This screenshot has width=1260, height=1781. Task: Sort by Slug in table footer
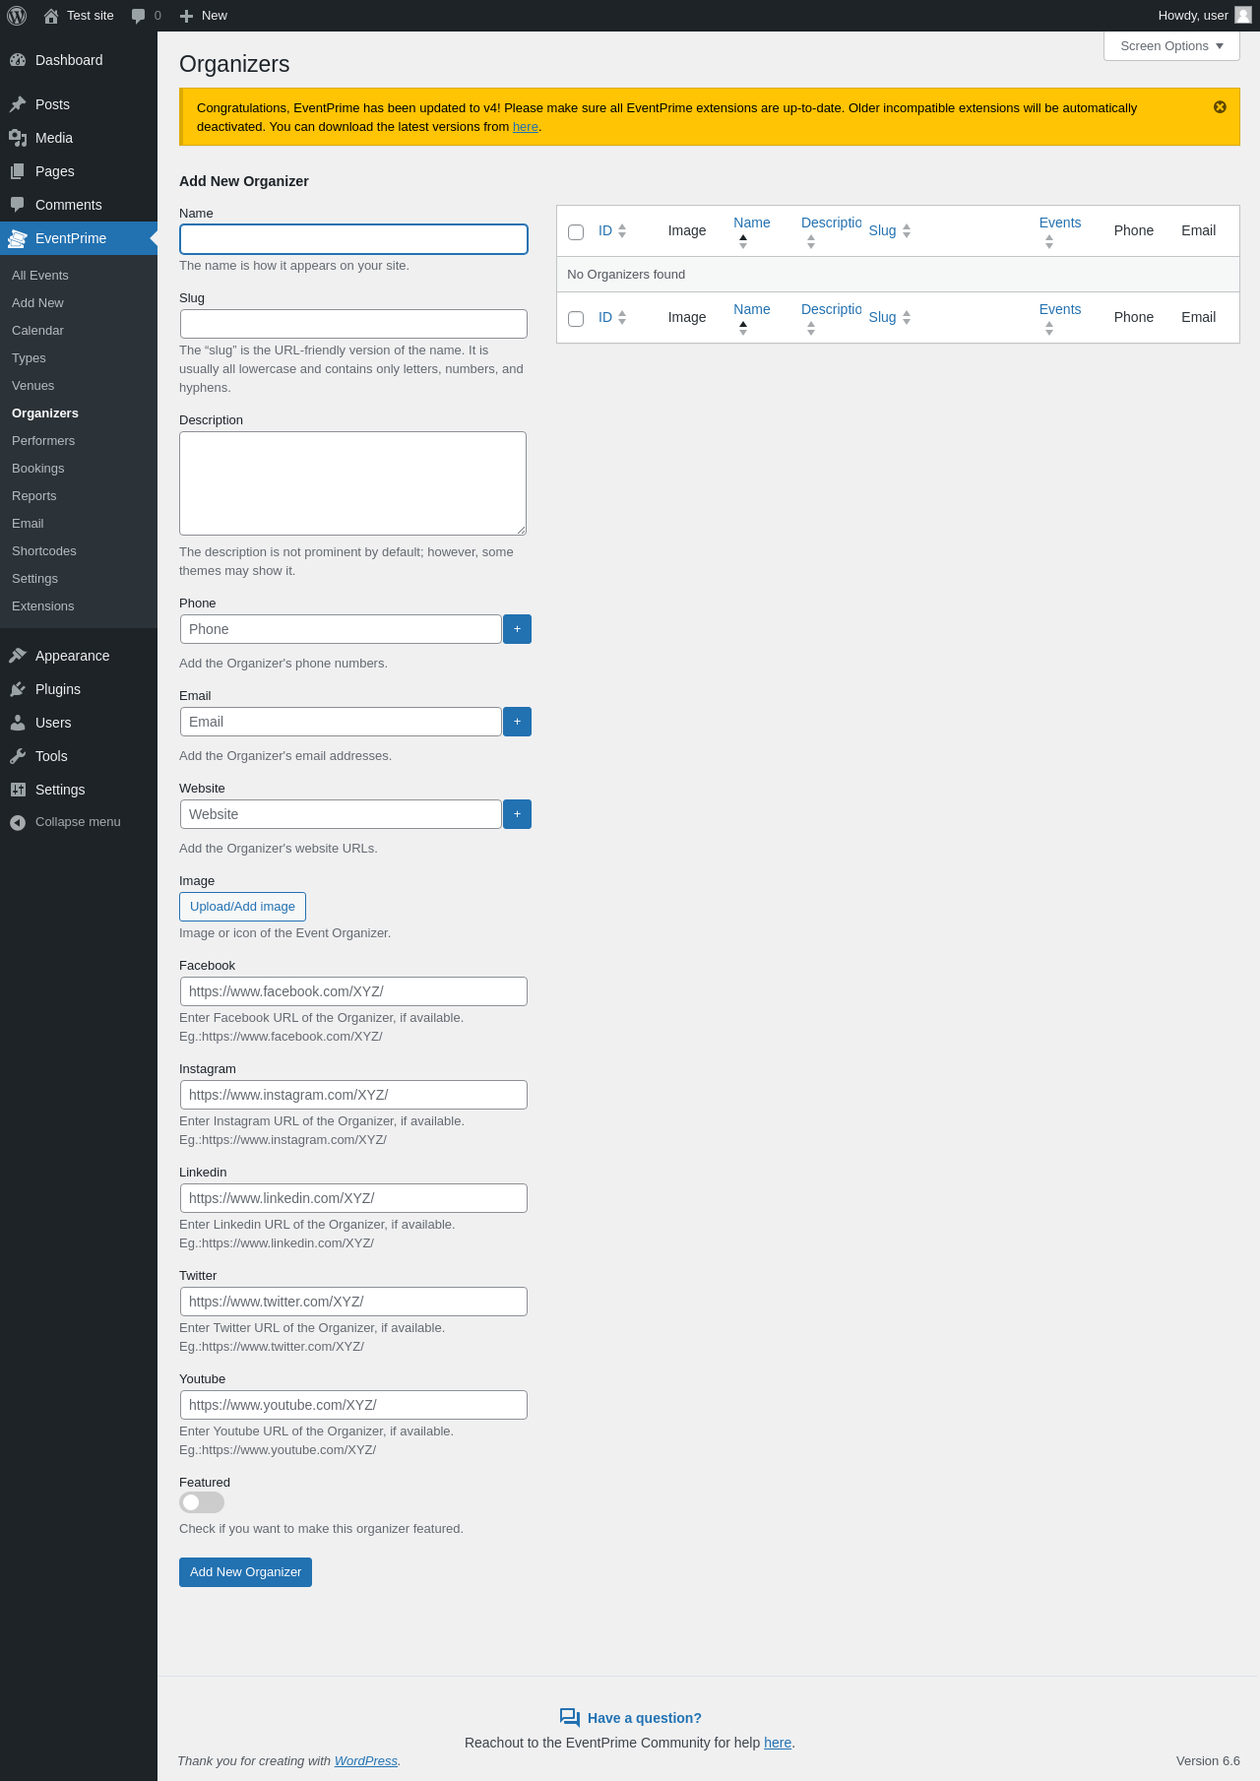(890, 317)
